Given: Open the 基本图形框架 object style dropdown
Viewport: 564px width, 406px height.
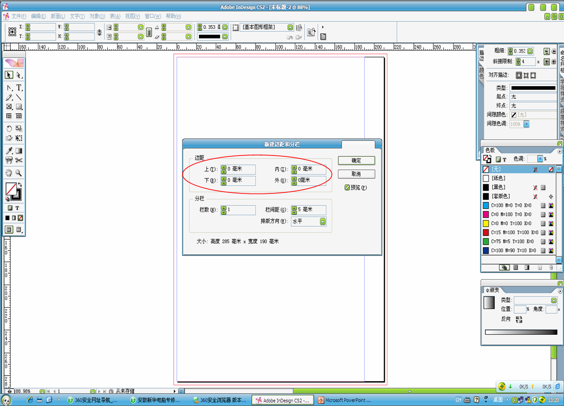Looking at the screenshot, I should (290, 28).
